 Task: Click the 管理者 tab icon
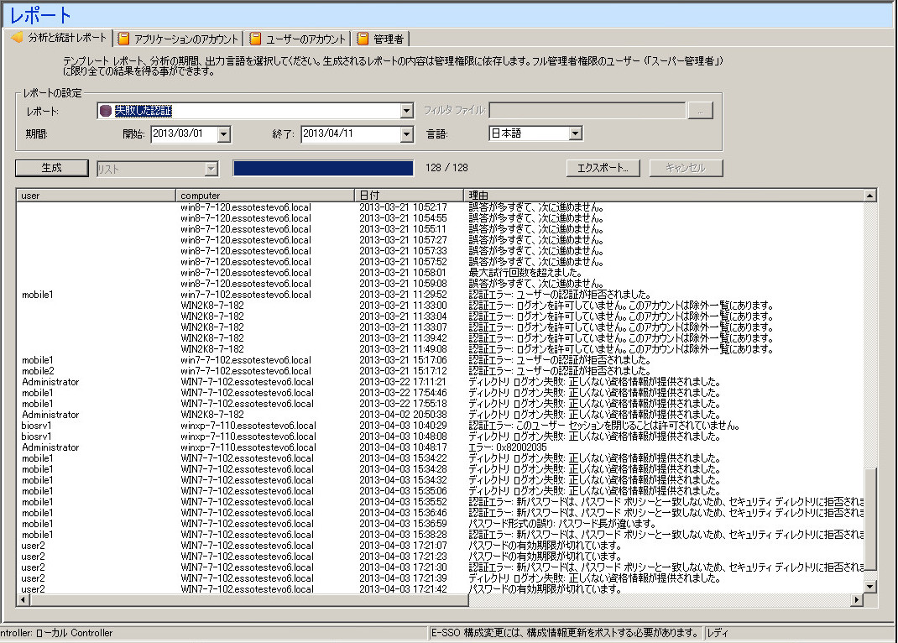click(x=363, y=39)
